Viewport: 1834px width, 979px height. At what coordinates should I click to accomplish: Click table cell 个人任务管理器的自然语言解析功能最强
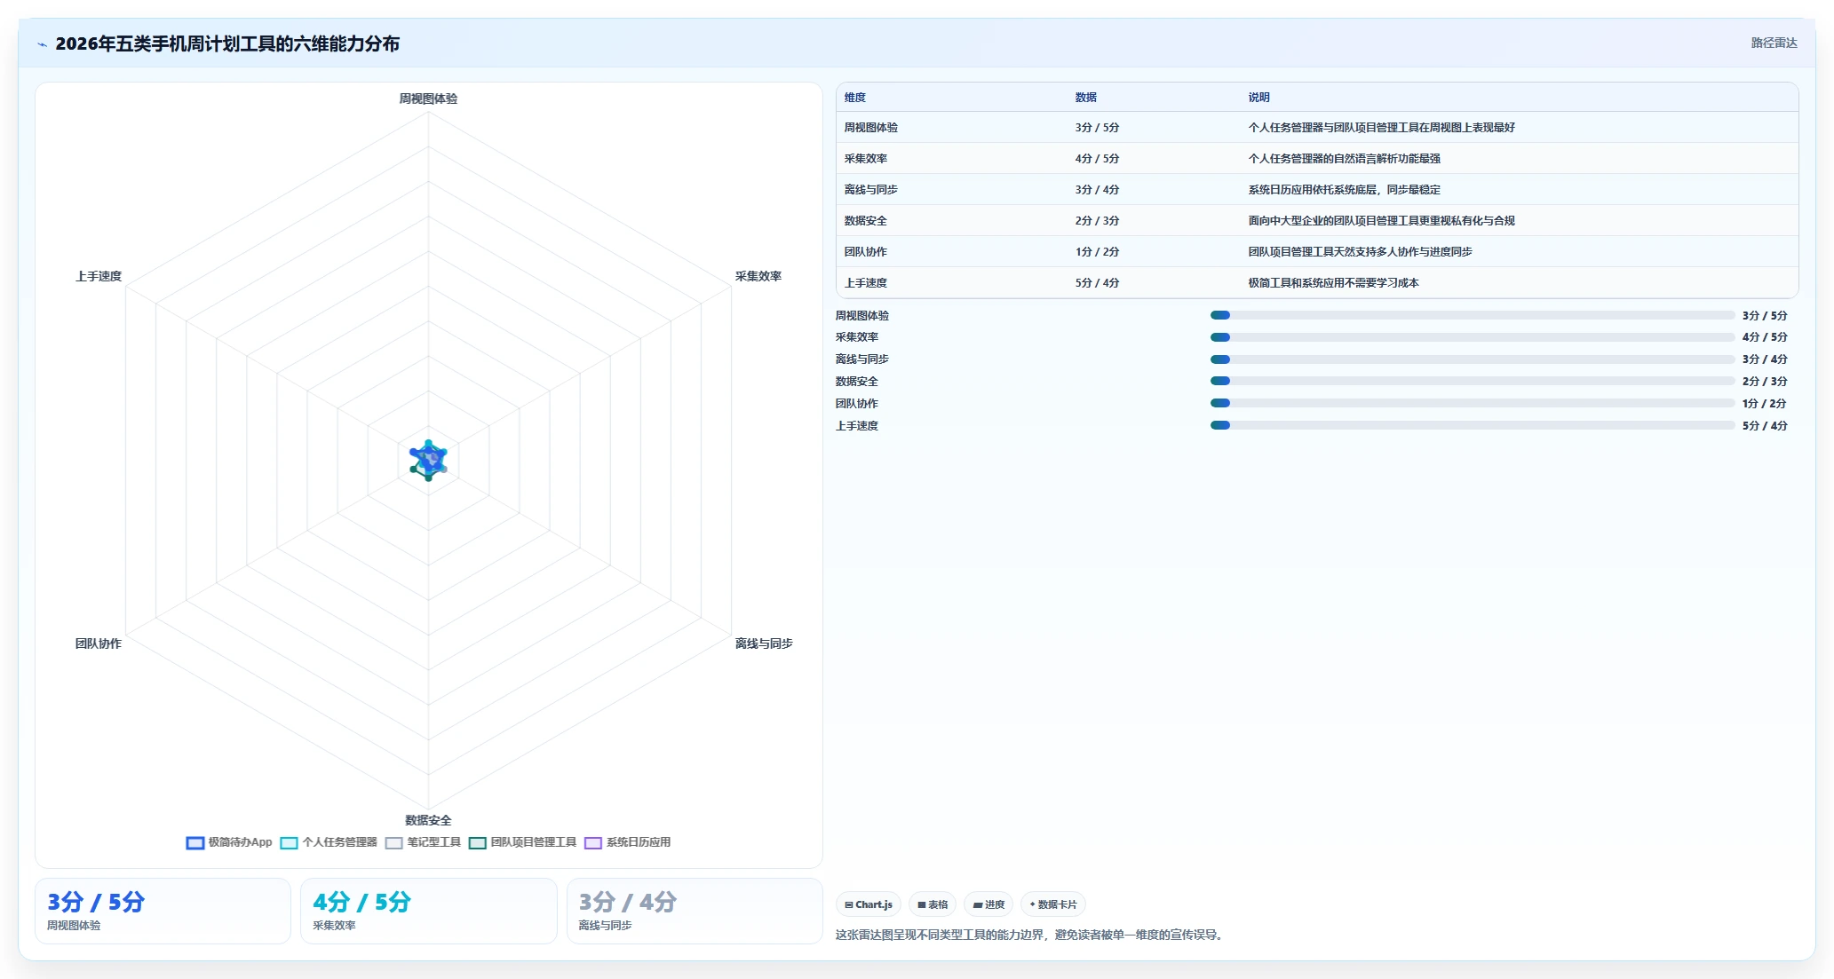click(1345, 159)
